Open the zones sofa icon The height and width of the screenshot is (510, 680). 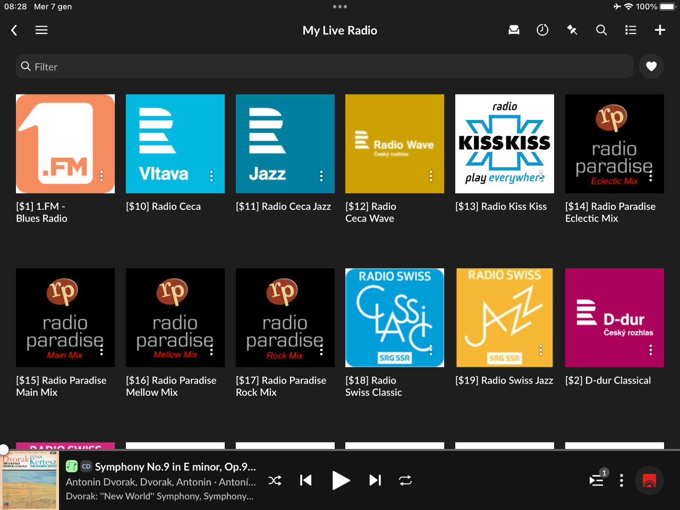(514, 30)
